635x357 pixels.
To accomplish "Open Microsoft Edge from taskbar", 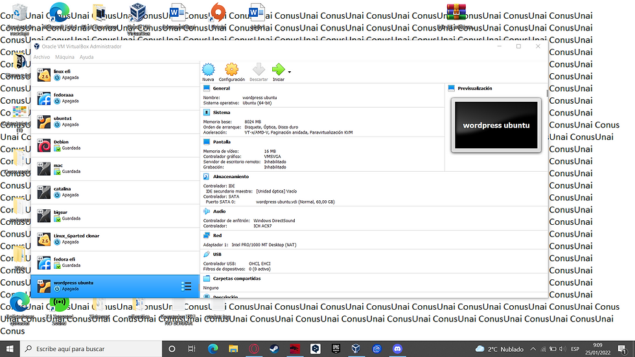I will (213, 349).
